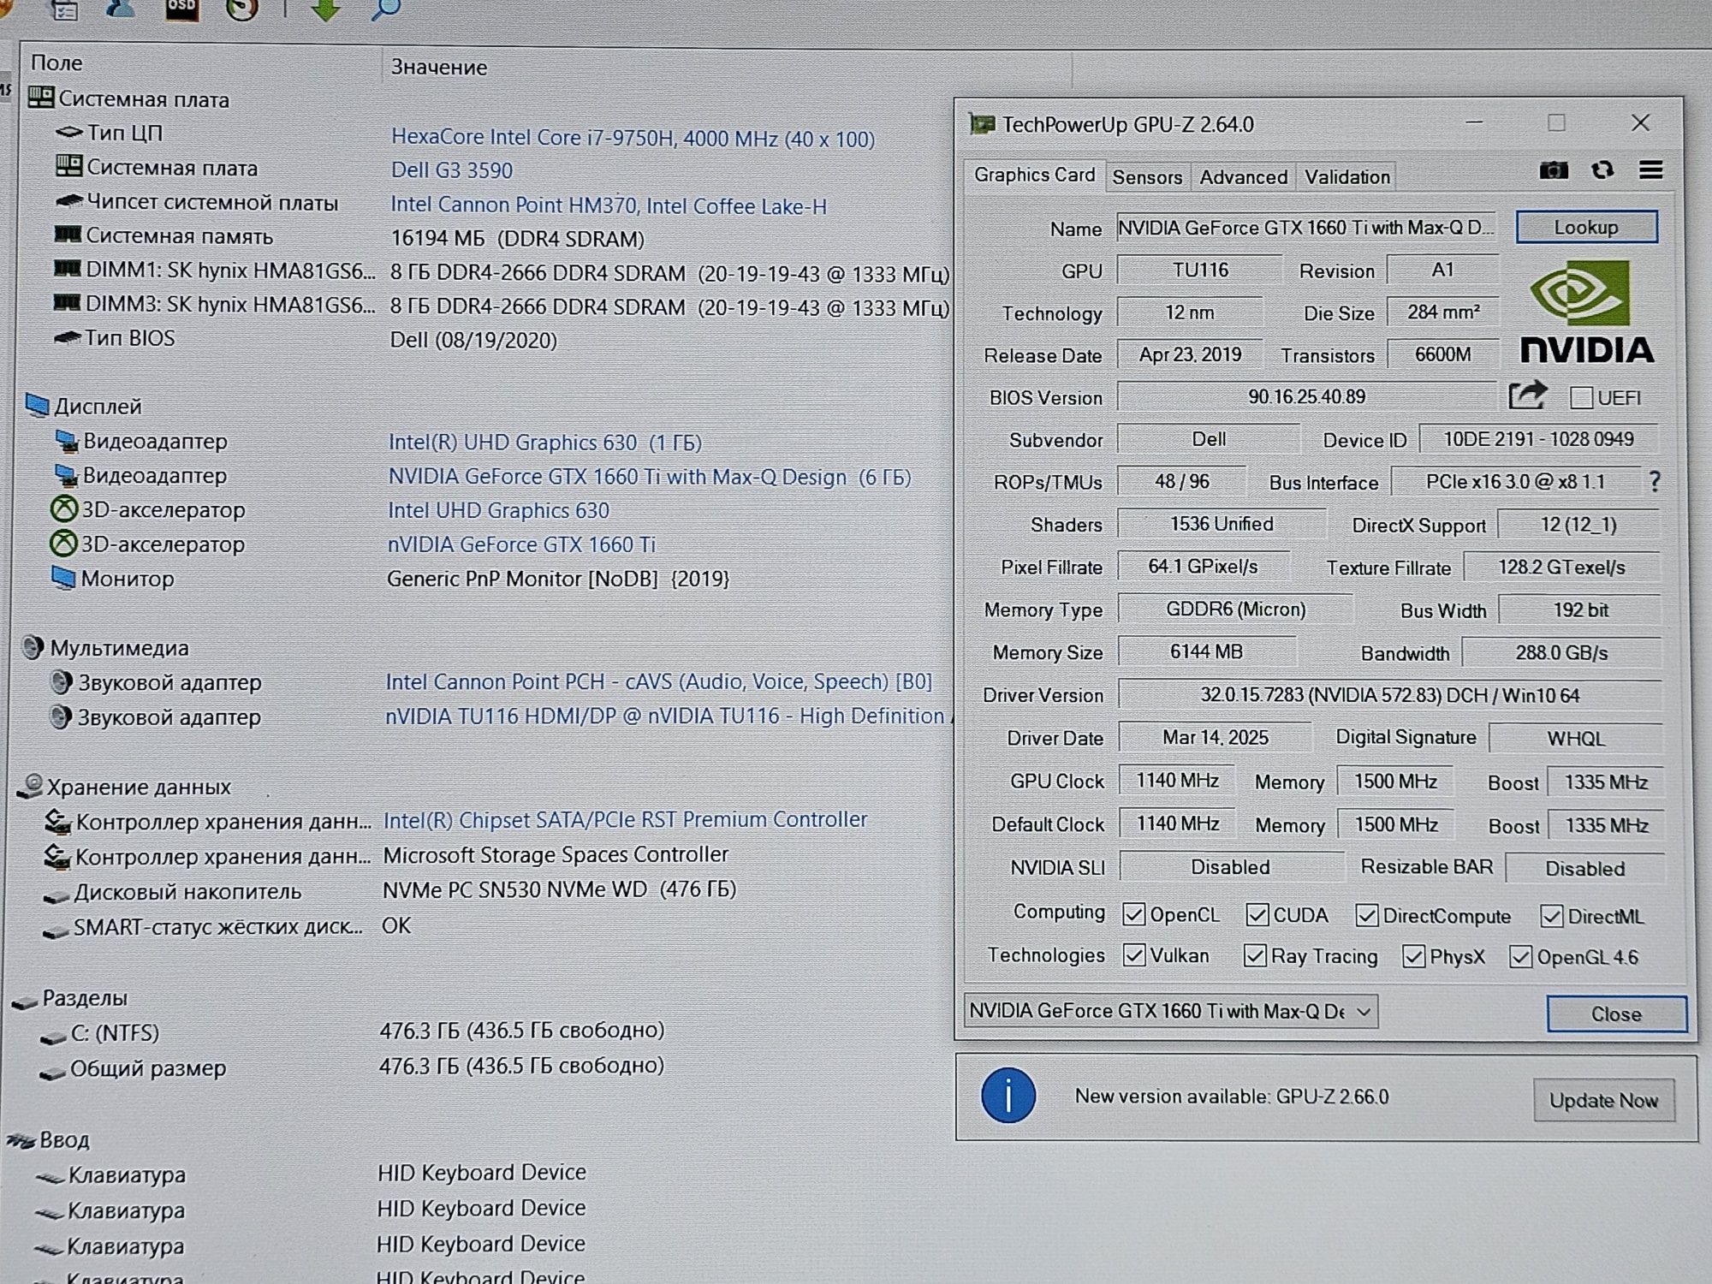Screen dimensions: 1712x1284
Task: Click BIOS export share arrow icon
Action: 1528,395
